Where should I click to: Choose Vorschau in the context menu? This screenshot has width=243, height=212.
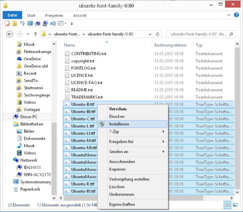coord(133,109)
